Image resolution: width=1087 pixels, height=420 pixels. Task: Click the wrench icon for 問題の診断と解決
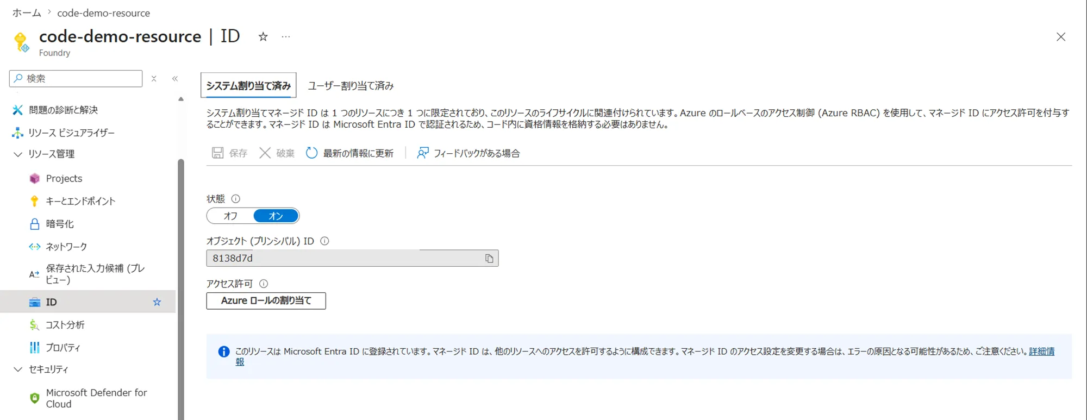[17, 110]
